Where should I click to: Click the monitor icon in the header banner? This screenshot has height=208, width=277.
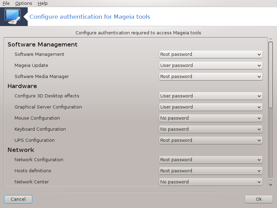[13, 17]
